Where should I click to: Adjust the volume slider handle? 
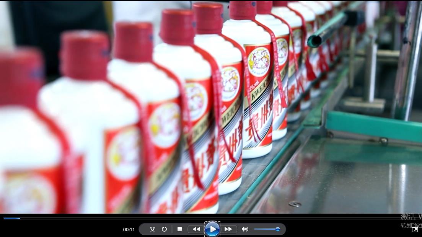pyautogui.click(x=278, y=229)
